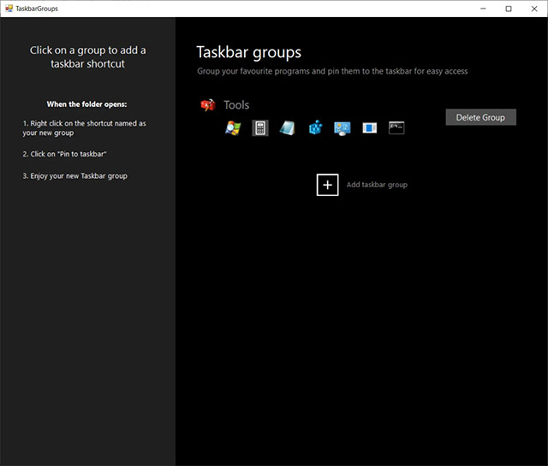Click the white plus add group icon

pyautogui.click(x=327, y=185)
